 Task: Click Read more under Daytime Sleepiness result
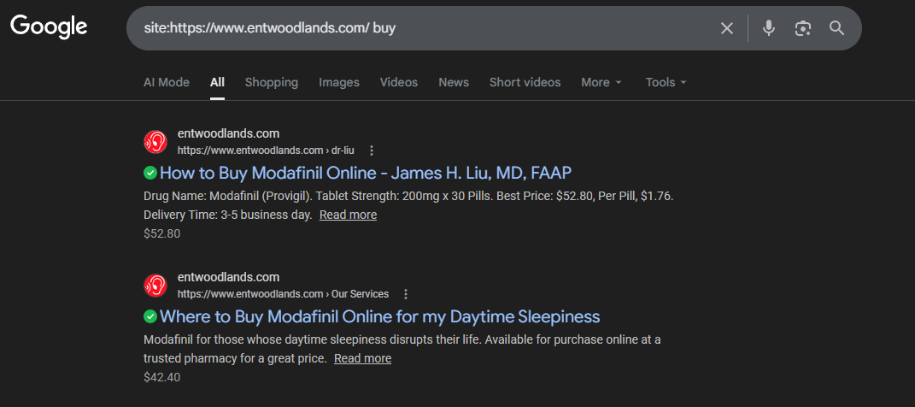click(x=362, y=358)
